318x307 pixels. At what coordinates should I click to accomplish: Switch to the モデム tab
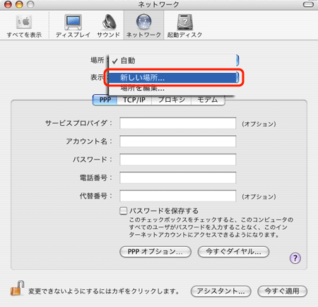pyautogui.click(x=208, y=100)
